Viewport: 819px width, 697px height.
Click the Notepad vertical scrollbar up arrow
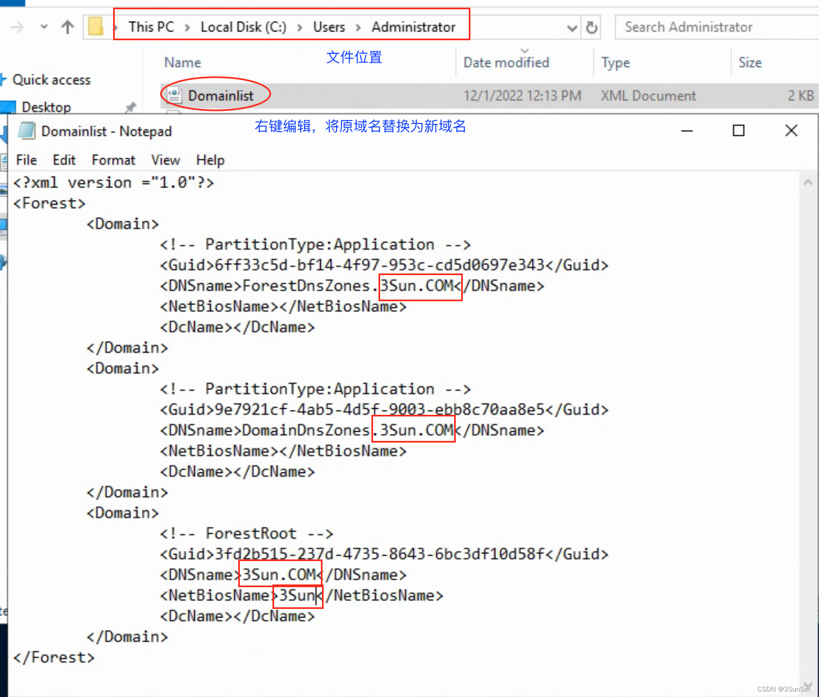(807, 182)
